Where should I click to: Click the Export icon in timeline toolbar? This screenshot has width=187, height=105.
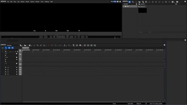point(80,45)
